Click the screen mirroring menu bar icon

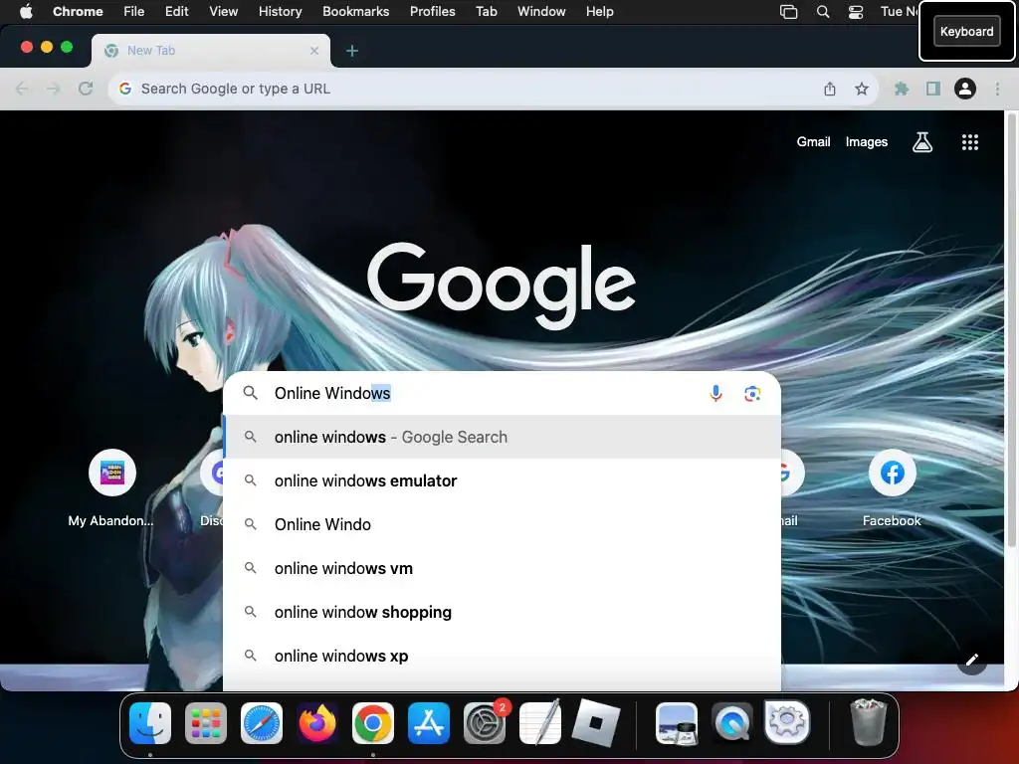click(788, 12)
